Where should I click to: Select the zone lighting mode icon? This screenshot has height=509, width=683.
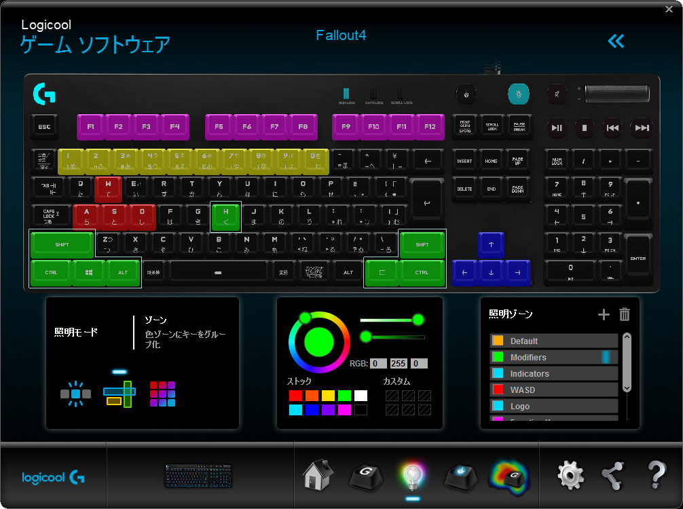pos(119,394)
